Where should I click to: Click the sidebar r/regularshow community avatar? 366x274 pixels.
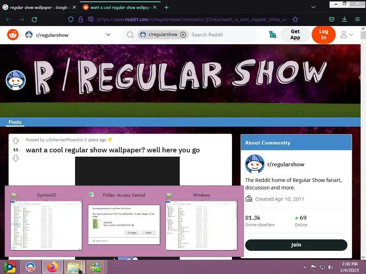(x=254, y=164)
